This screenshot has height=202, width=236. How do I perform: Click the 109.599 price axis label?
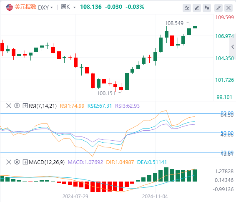click(225, 18)
